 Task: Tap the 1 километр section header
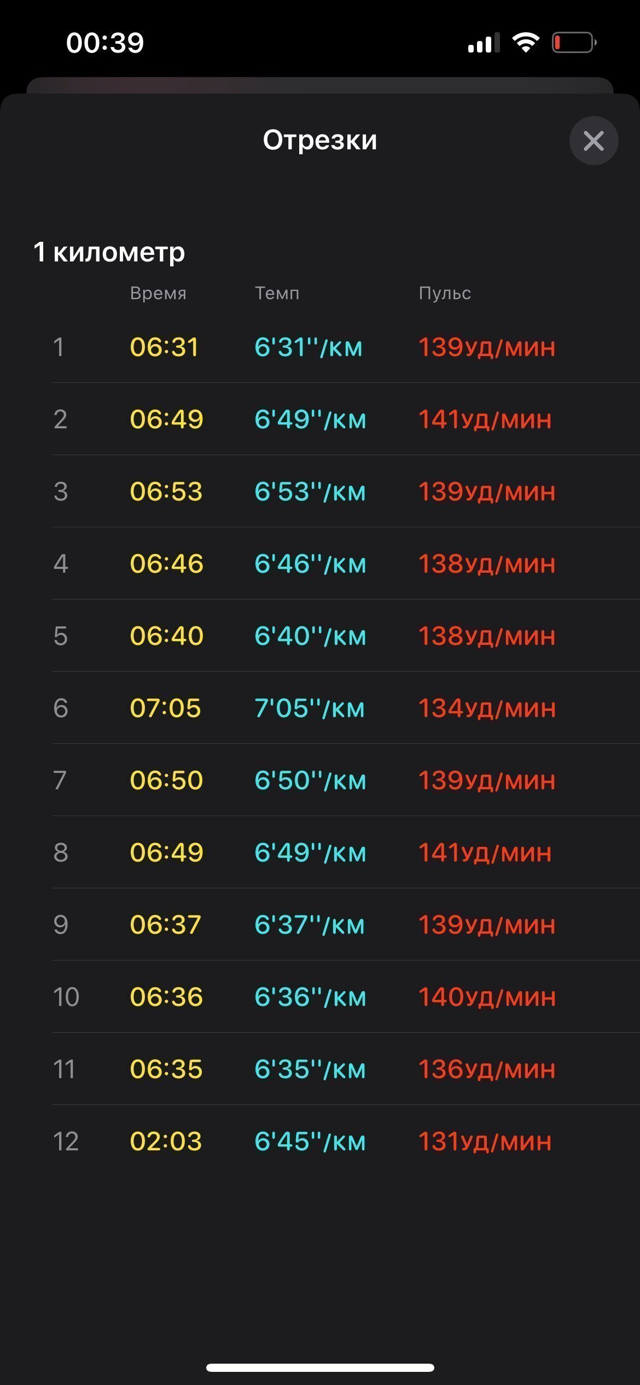click(109, 252)
